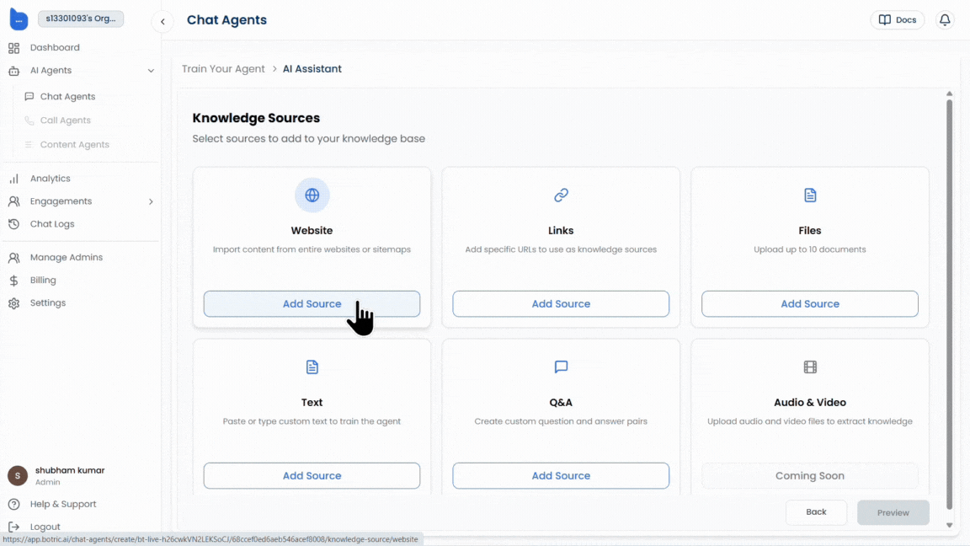Click the Back button
This screenshot has height=546, width=970.
[816, 511]
